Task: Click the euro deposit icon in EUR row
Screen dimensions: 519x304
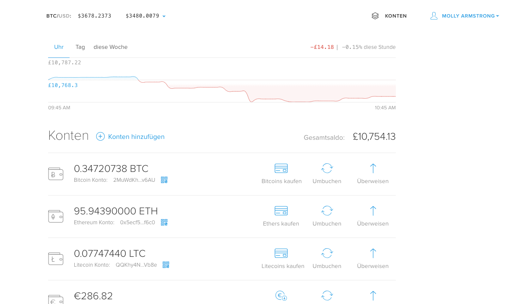Action: pyautogui.click(x=281, y=295)
